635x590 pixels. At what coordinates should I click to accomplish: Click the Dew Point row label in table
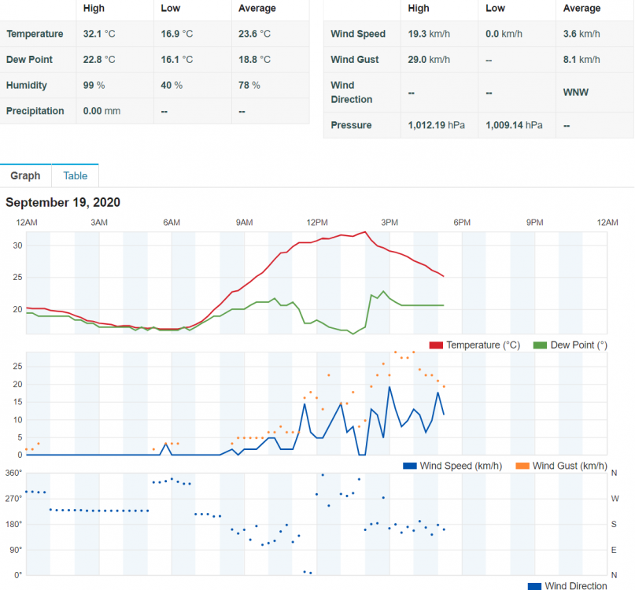click(x=30, y=60)
